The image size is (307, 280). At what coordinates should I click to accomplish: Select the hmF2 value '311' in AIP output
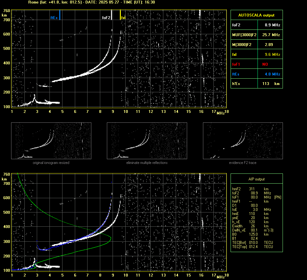(252, 189)
